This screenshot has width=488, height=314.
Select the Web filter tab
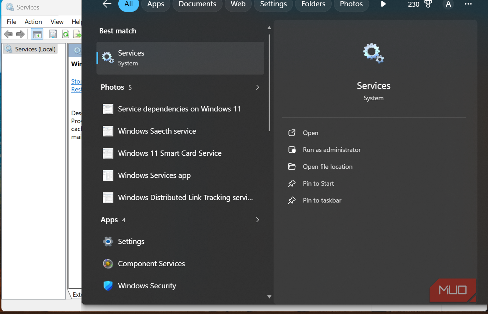coord(238,4)
